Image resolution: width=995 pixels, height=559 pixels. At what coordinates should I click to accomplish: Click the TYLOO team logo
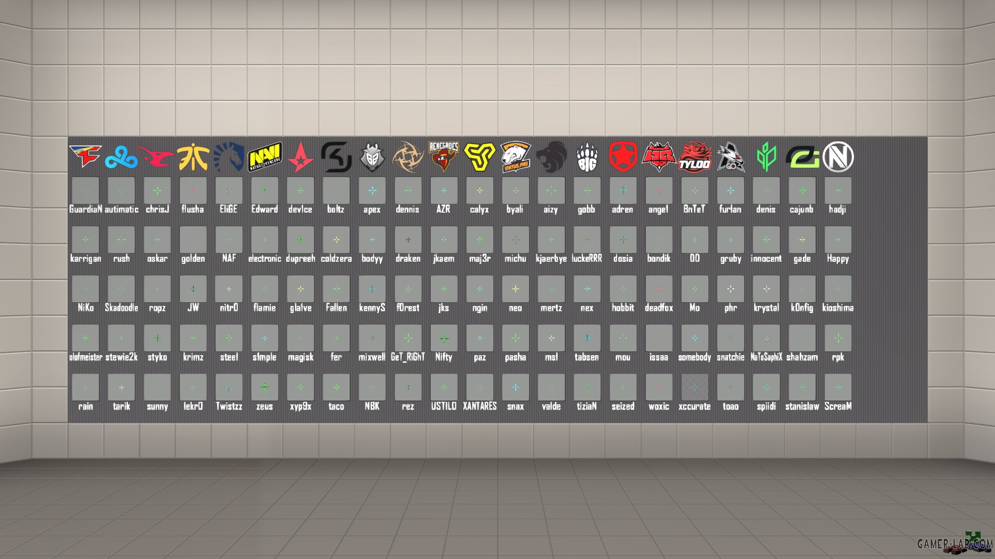click(x=694, y=157)
